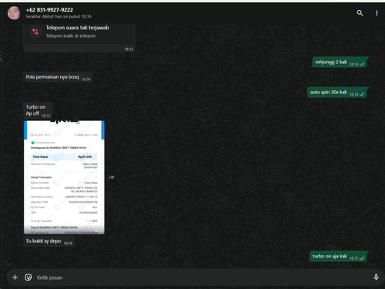Forward the DANA receipt image

click(111, 177)
